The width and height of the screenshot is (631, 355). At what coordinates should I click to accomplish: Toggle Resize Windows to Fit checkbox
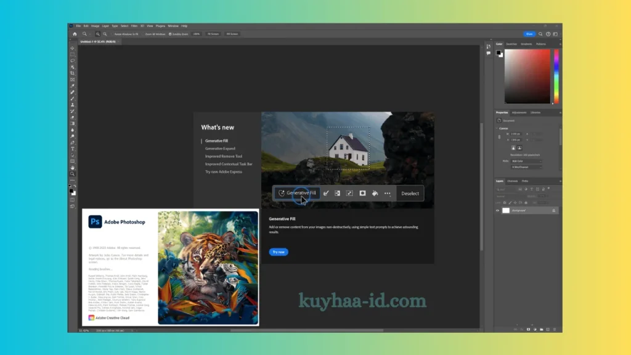click(112, 35)
